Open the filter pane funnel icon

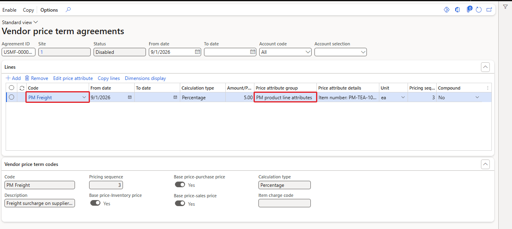point(505,6)
